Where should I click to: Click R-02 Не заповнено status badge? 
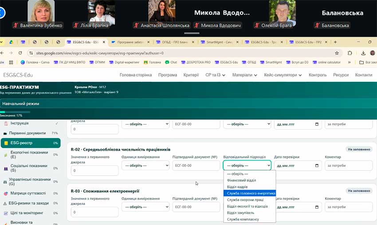359,149
